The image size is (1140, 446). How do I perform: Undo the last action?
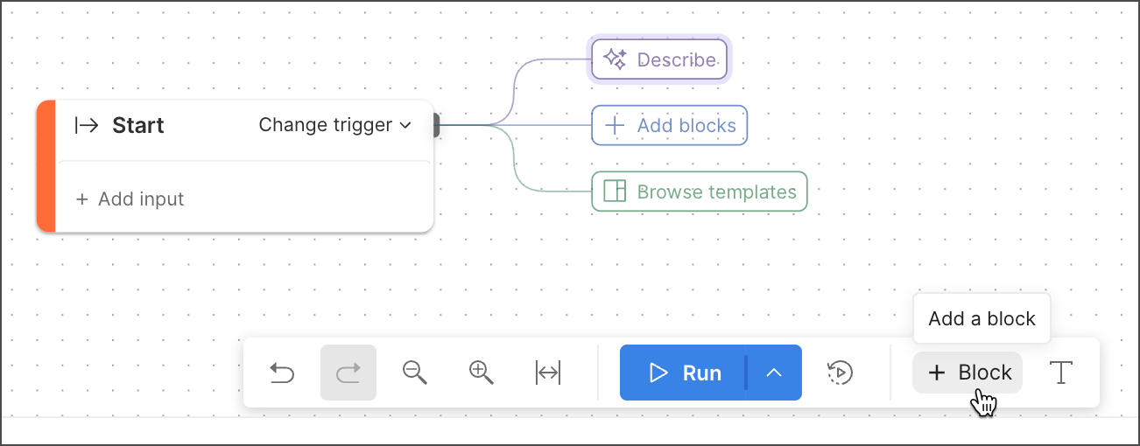[282, 373]
